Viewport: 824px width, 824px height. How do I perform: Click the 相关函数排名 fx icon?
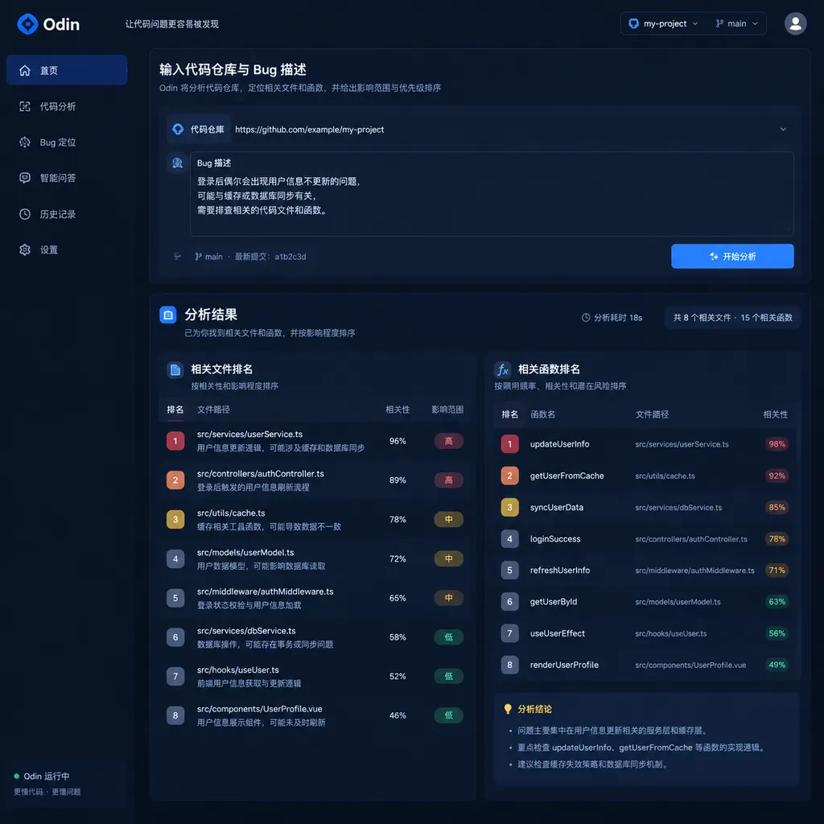click(x=503, y=369)
